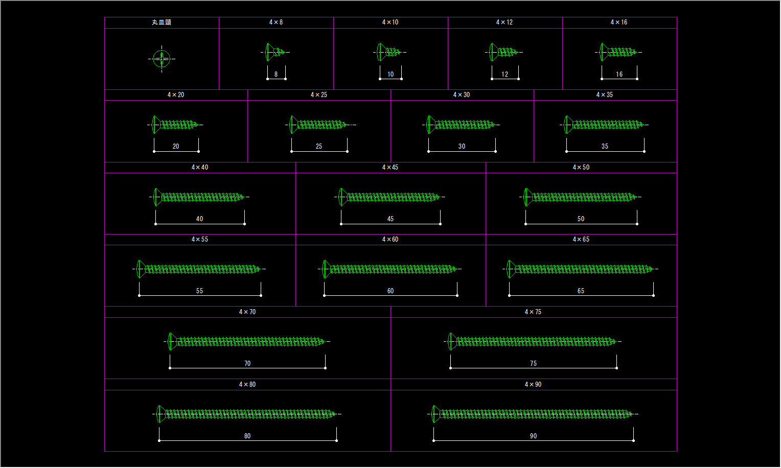Viewport: 781px width, 468px height.
Task: Select the 4×70 screw drawing
Action: (x=247, y=342)
